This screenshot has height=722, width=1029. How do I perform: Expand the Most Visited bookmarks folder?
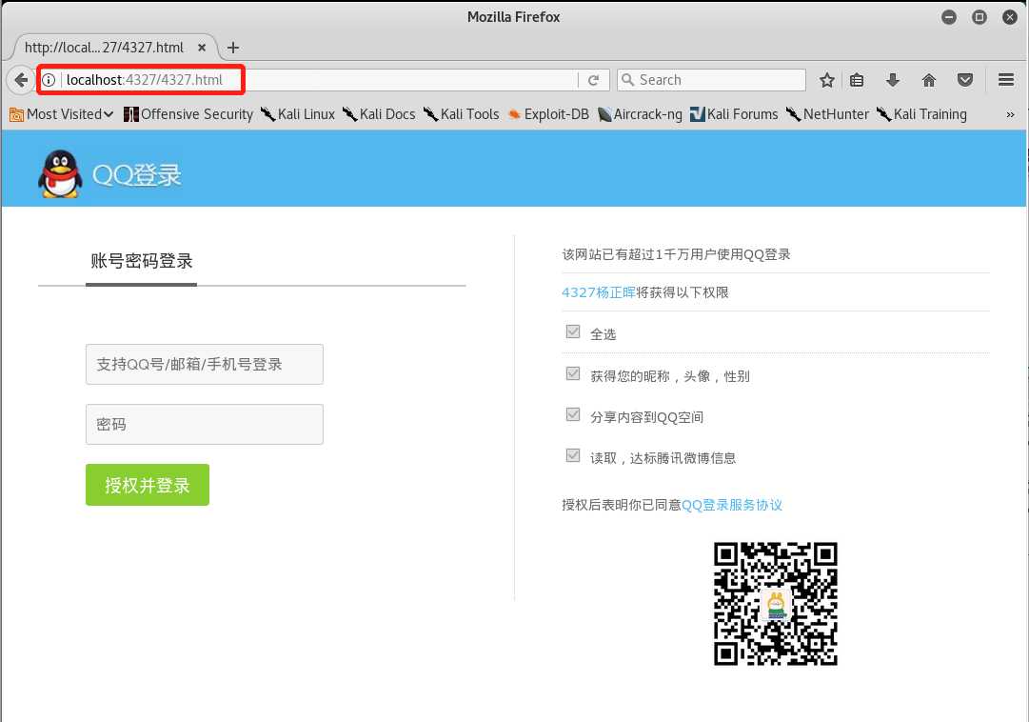point(62,114)
